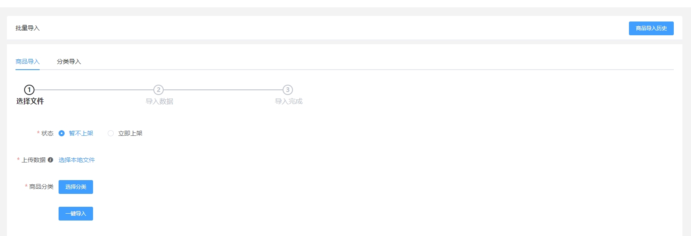Screen dimensions: 691x236
Task: Open the 商品导入历史 page
Action: [651, 28]
